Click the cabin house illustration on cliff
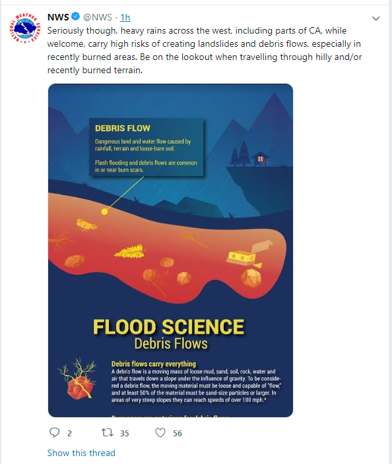 coord(260,159)
